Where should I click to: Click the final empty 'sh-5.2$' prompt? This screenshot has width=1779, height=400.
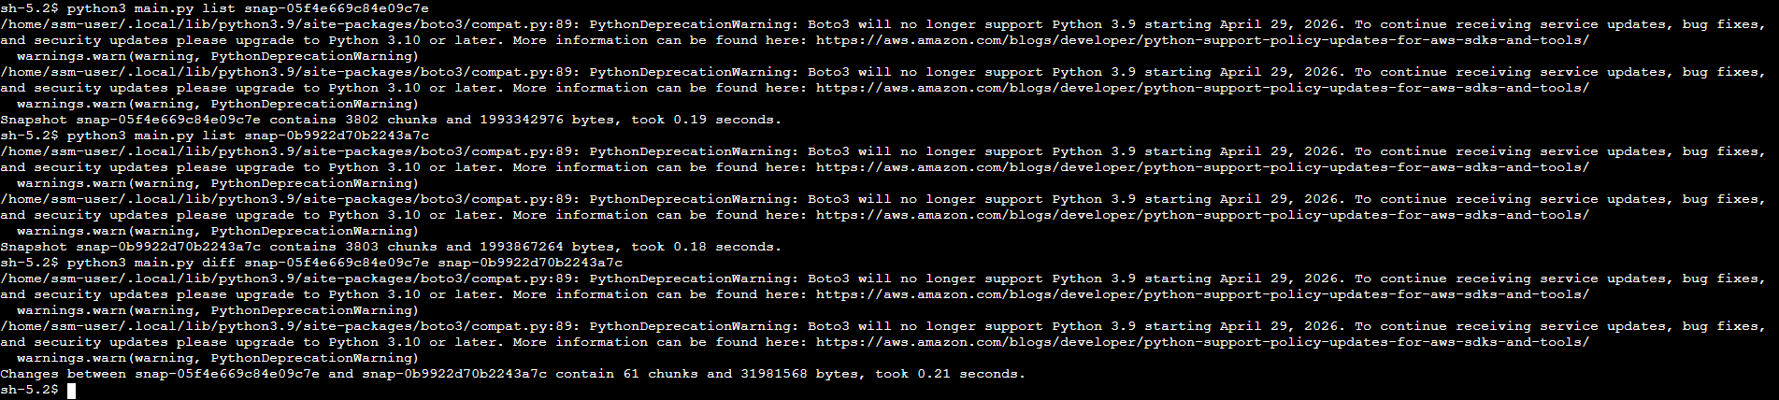(x=29, y=390)
